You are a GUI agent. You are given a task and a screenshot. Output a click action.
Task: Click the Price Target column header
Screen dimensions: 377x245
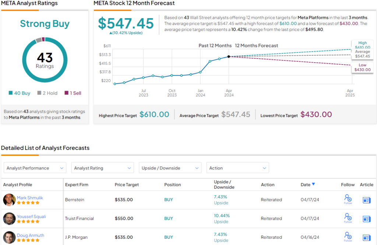[x=127, y=185]
